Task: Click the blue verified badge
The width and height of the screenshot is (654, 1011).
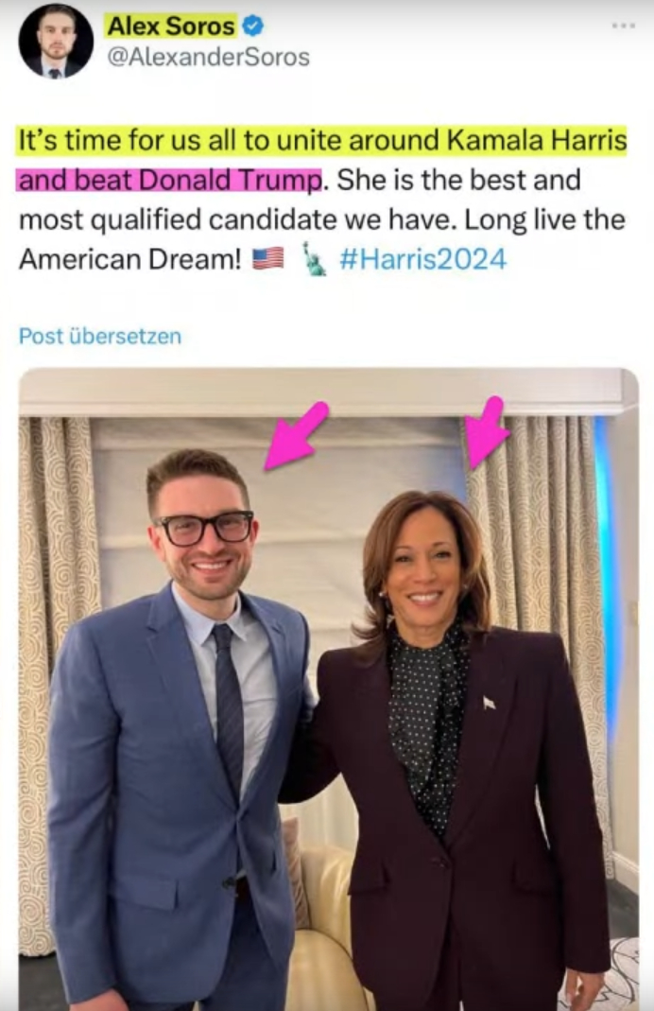Action: pos(253,26)
